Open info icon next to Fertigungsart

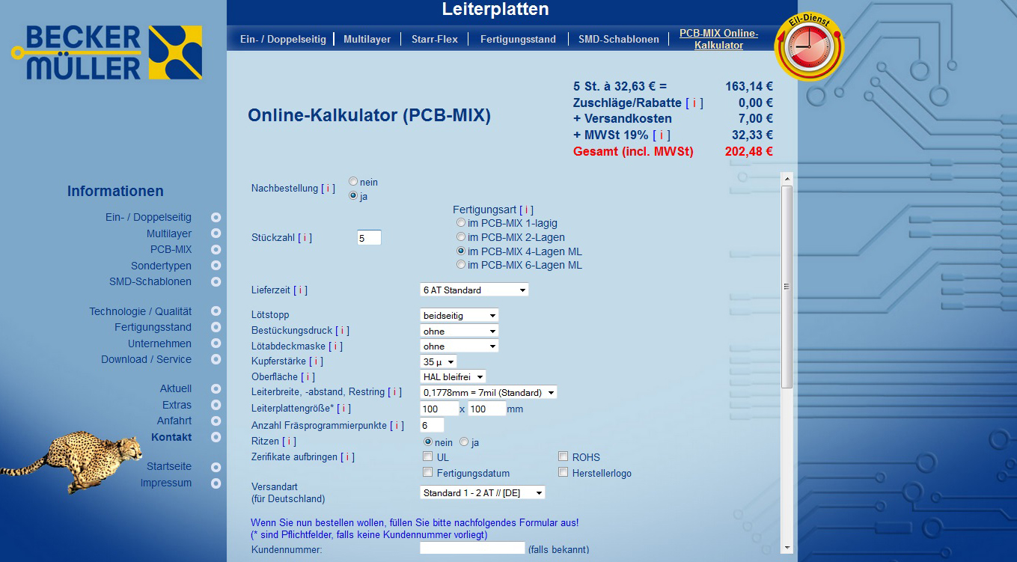point(526,210)
